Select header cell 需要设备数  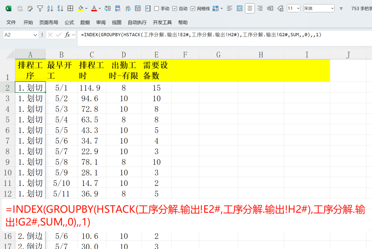156,71
